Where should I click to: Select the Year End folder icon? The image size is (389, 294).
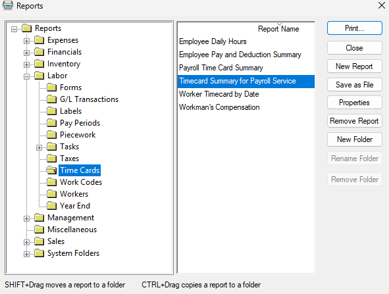coord(51,205)
